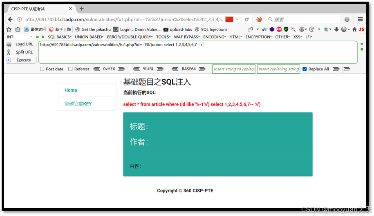Click right arrow after 0xHEX to encode
The image size is (374, 216).
[121, 69]
